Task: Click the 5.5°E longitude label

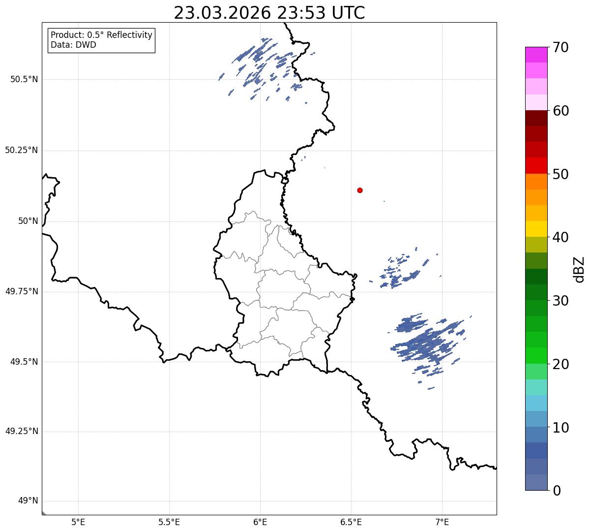Action: point(169,522)
